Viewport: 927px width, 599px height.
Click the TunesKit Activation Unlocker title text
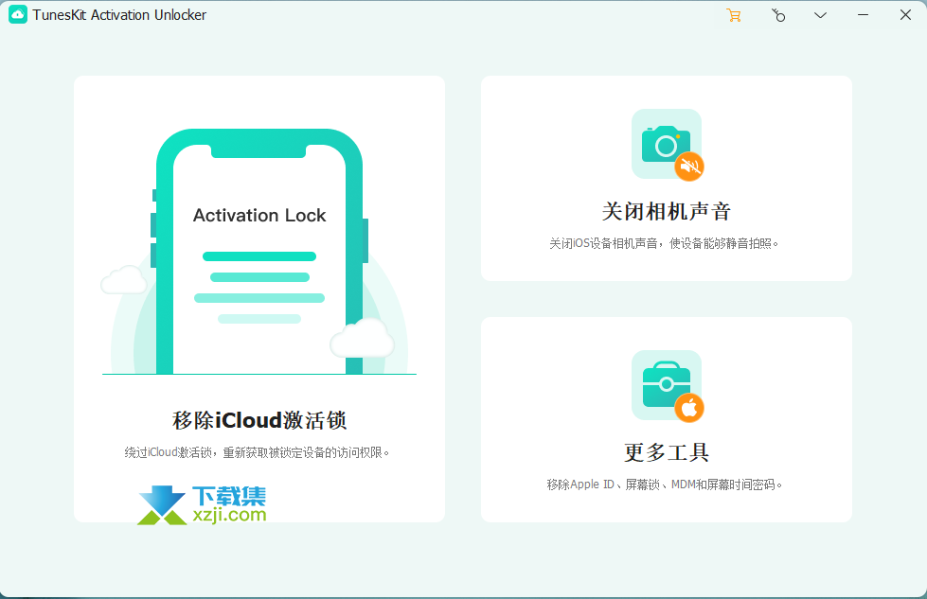tap(119, 15)
